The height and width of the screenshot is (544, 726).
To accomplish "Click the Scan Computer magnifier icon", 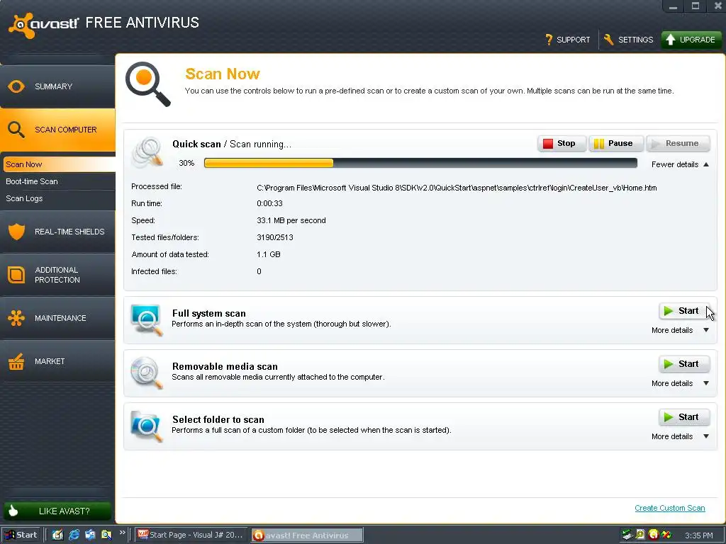I will coord(16,130).
